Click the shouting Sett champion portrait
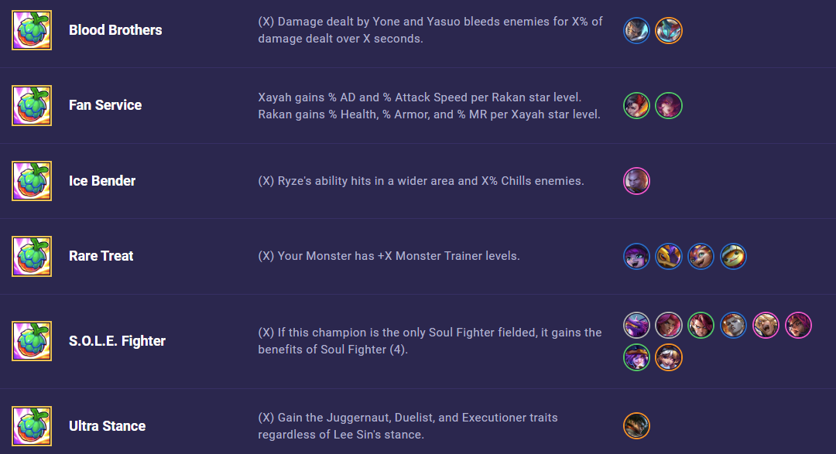The width and height of the screenshot is (836, 454). pyautogui.click(x=766, y=325)
